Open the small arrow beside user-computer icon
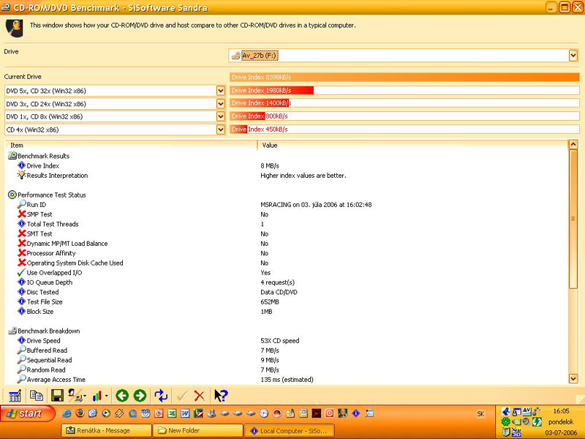The height and width of the screenshot is (439, 585). pyautogui.click(x=85, y=396)
